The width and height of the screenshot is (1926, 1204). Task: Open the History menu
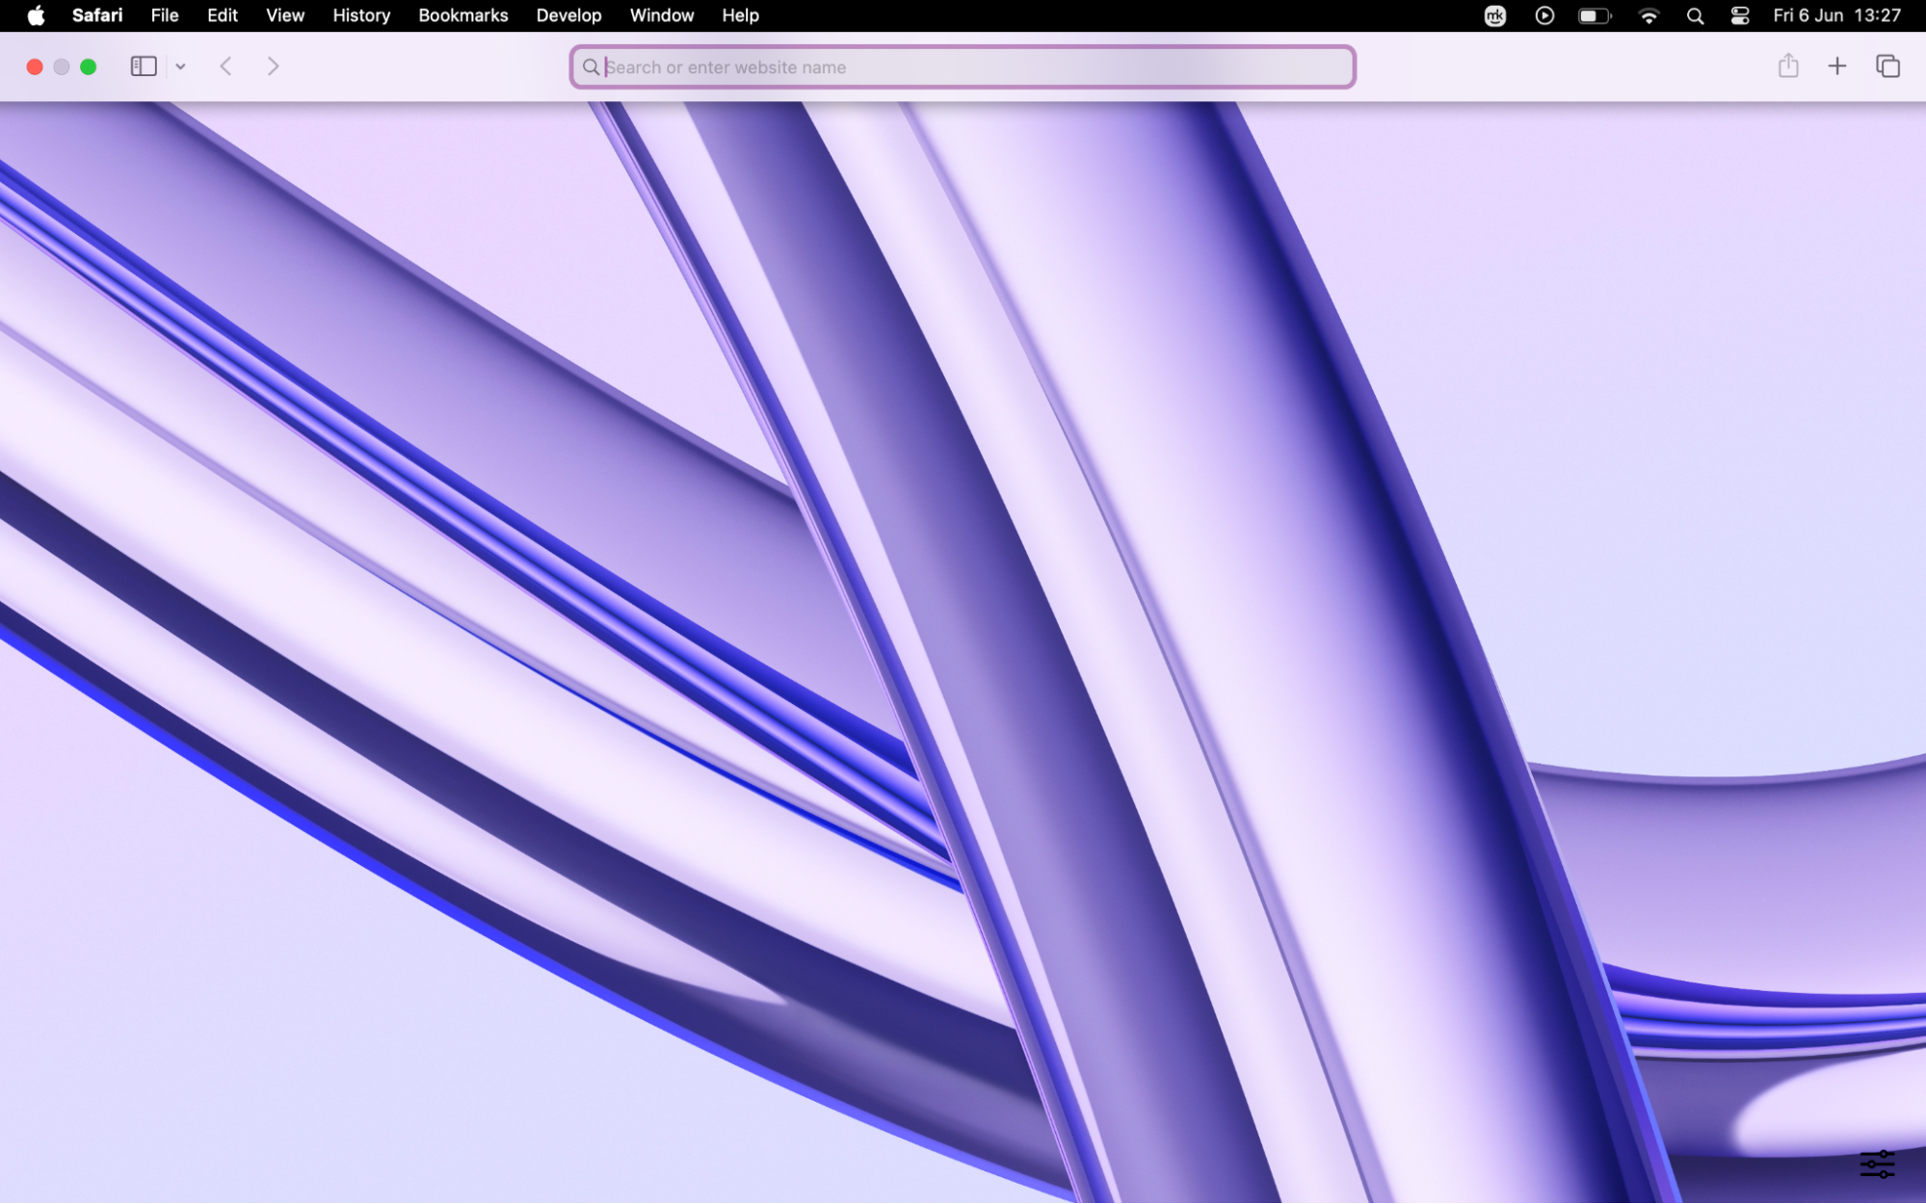coord(360,15)
